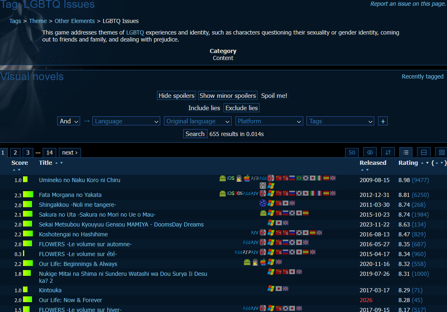Click the 2026 release date text

[x=366, y=300]
